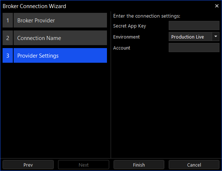Select the Broker Provider step
This screenshot has width=222, height=171.
[x=60, y=20]
